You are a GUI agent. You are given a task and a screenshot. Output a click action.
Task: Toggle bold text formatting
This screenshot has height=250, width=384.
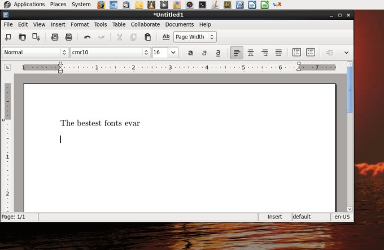click(190, 53)
